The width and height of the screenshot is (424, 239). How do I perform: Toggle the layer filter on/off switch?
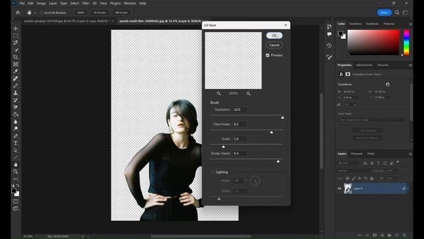click(397, 162)
